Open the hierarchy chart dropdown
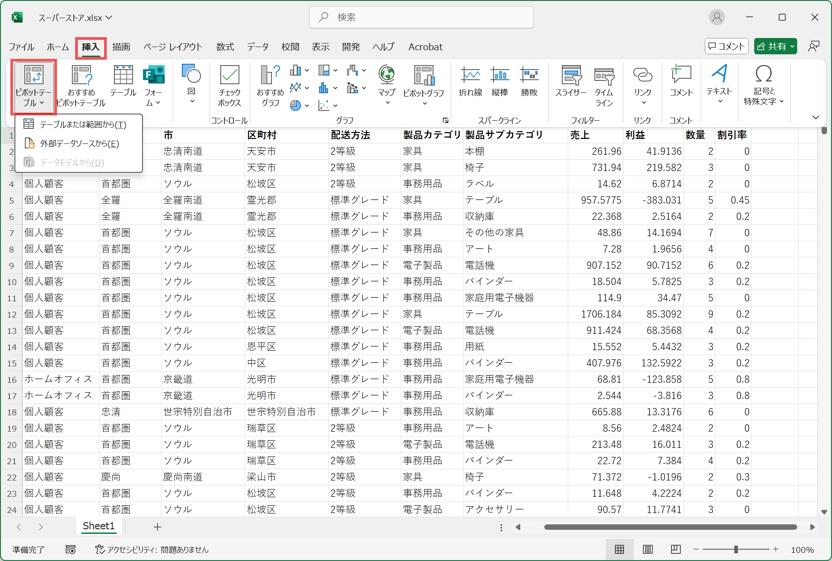The image size is (832, 561). click(x=328, y=71)
